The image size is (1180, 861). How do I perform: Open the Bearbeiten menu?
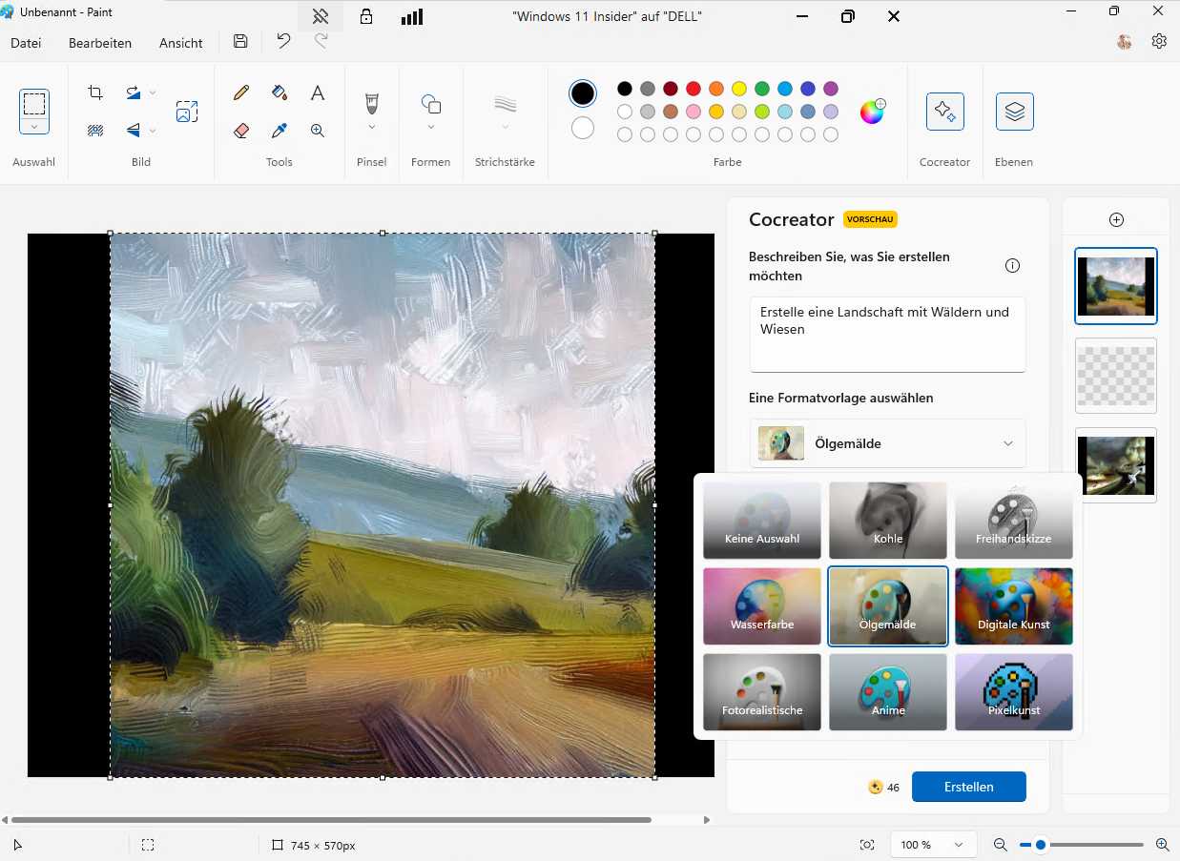[99, 42]
